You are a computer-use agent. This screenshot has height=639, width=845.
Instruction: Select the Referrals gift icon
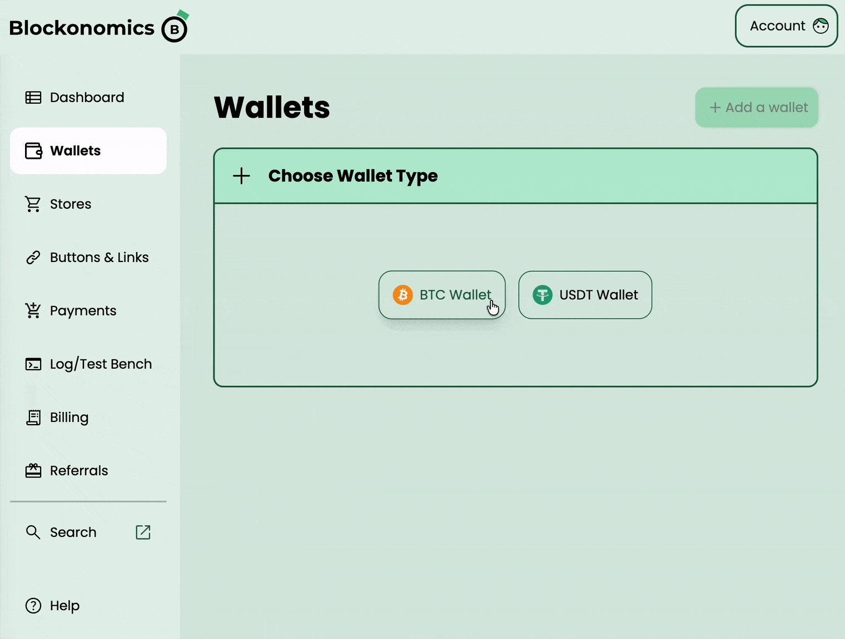33,470
